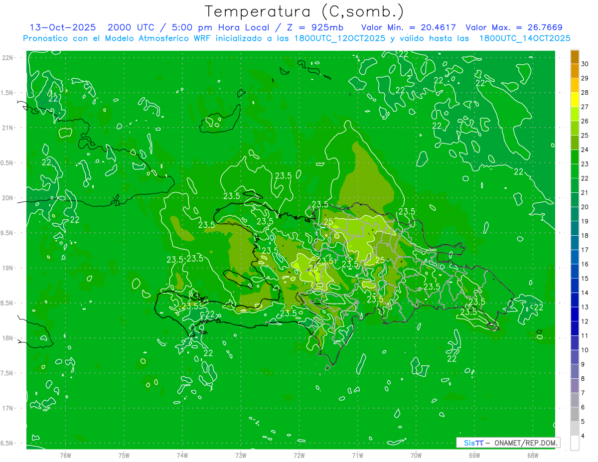Click the "70W" longitude axis label
598x462 pixels.
[416, 455]
